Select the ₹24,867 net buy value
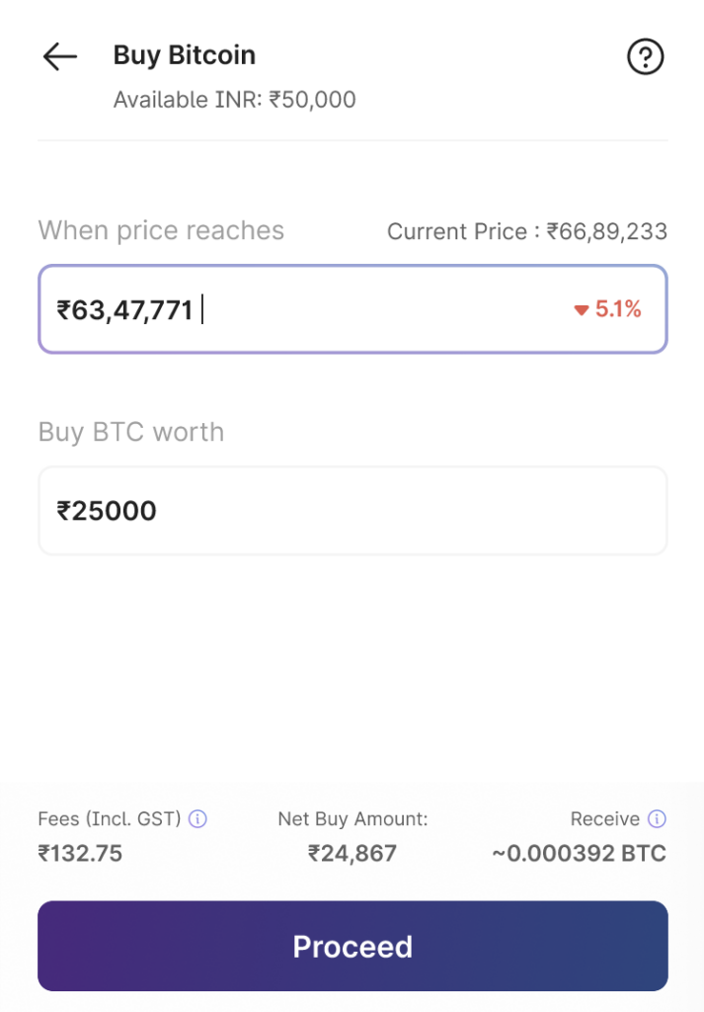The image size is (704, 1012). (x=352, y=854)
